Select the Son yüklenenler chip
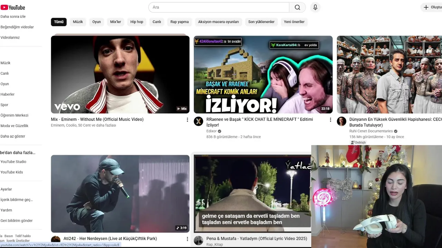Viewport: 442px width, 248px height. [261, 22]
